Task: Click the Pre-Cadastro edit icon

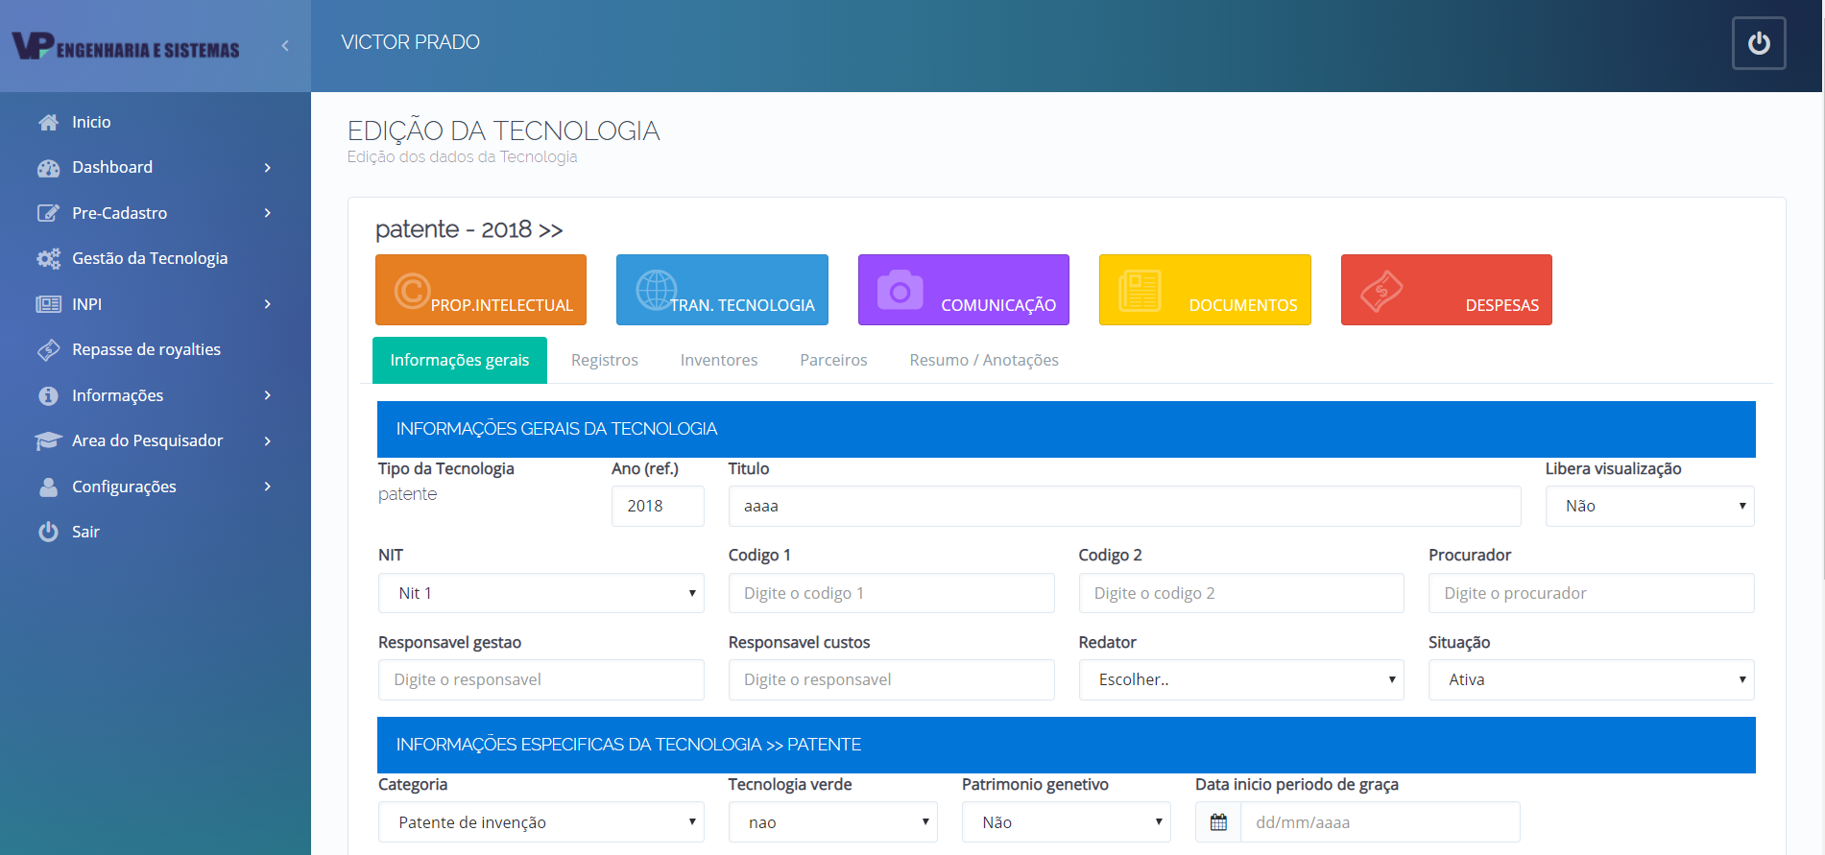Action: (x=48, y=213)
